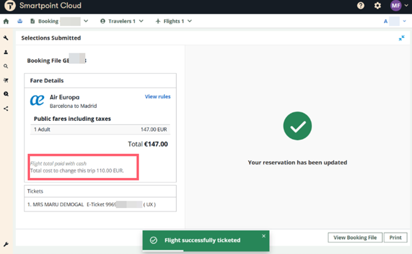Click the blue tray icon beside Home

point(20,21)
